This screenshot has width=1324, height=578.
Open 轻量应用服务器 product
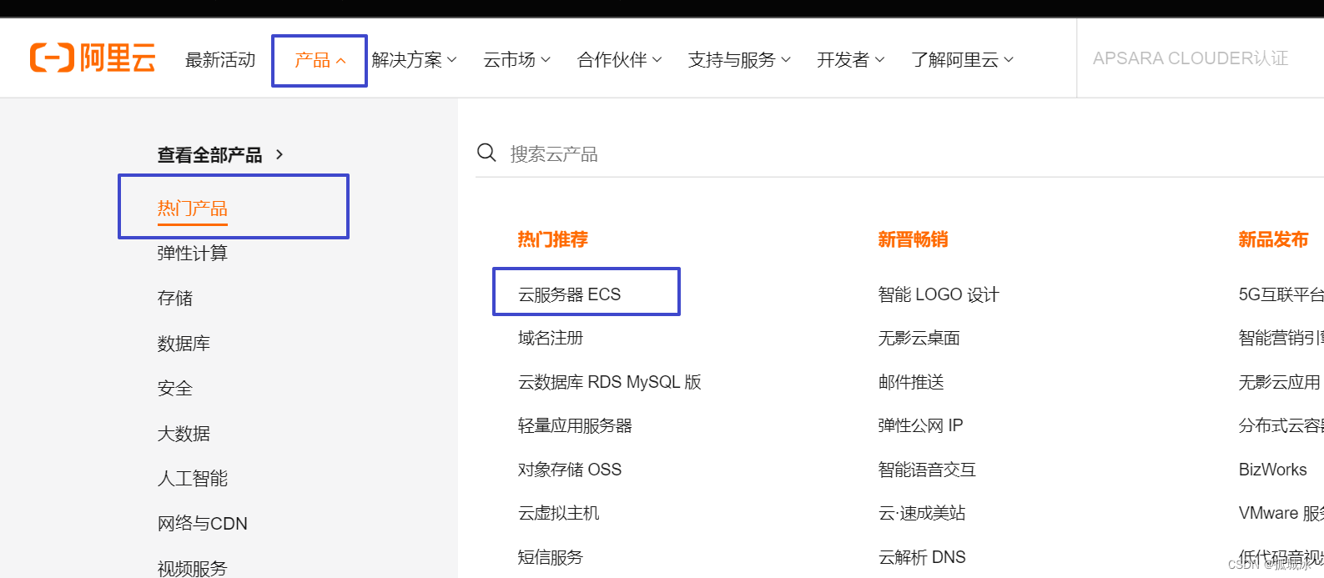(x=575, y=425)
